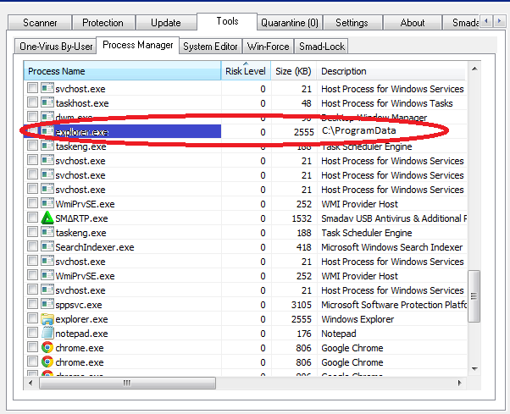Click the green SMARTP.exe Smadav icon
The image size is (510, 414).
click(x=47, y=218)
